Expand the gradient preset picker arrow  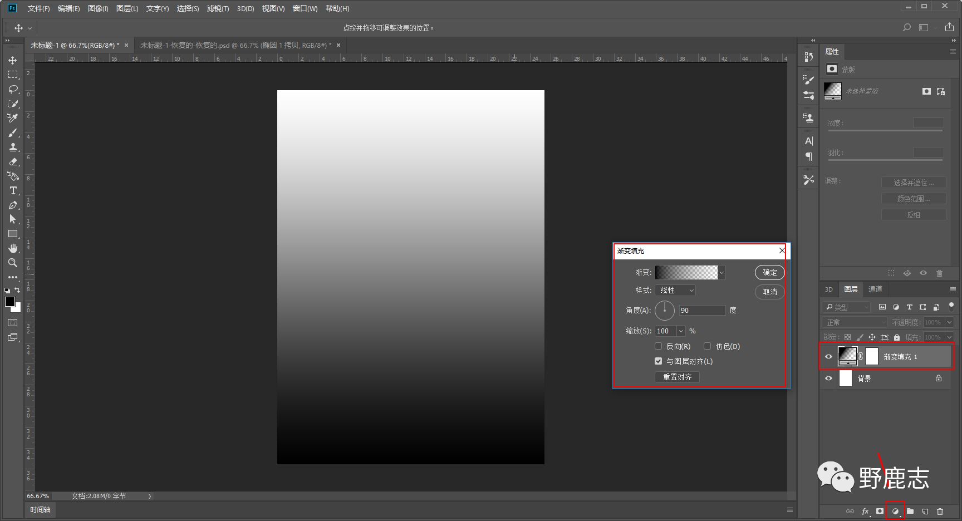point(722,273)
